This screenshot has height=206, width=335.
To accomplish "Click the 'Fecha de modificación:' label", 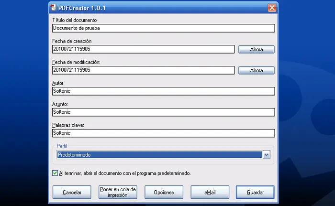I will (76, 62).
